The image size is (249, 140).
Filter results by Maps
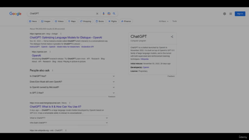click(72, 21)
